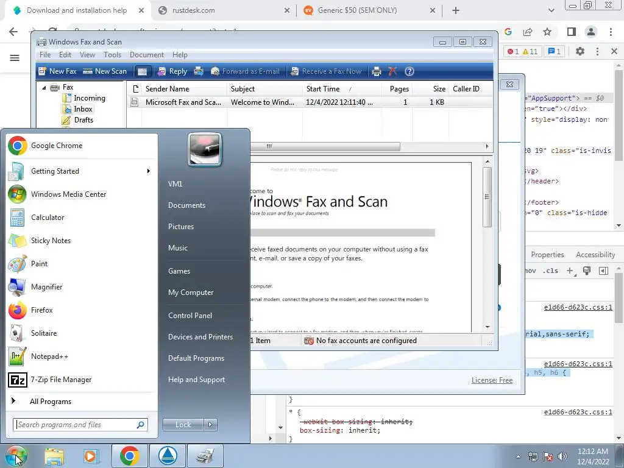
Task: Click the Search programs and files box
Action: pos(80,425)
